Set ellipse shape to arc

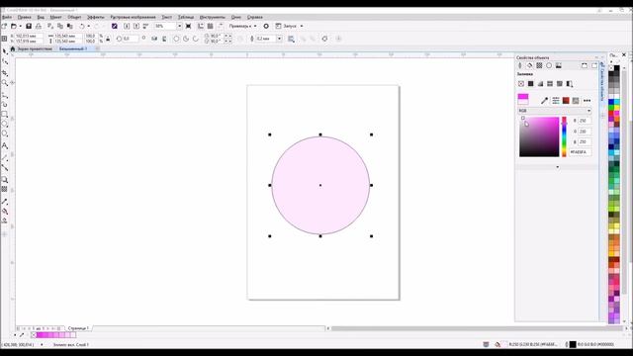196,39
